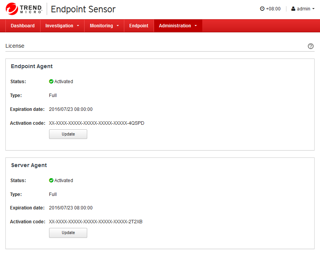
Task: Click the Endpoint Sensor product title
Action: click(x=83, y=9)
